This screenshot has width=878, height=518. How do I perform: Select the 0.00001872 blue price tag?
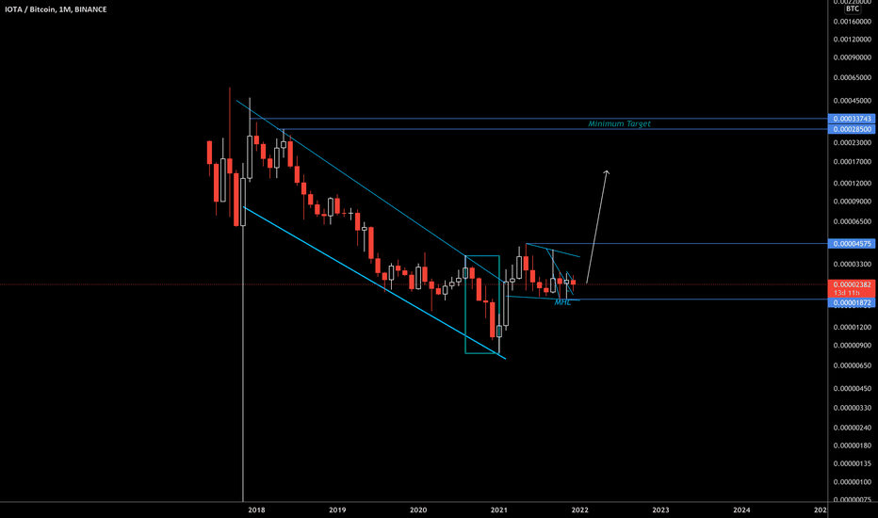click(852, 303)
